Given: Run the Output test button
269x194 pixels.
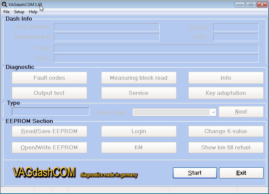Looking at the screenshot, I should [x=49, y=93].
